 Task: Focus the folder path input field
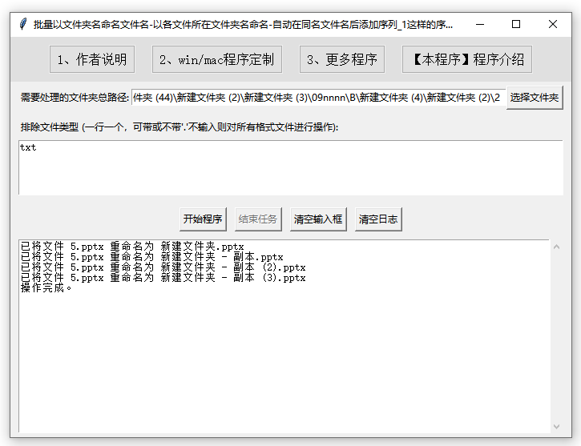tap(319, 98)
